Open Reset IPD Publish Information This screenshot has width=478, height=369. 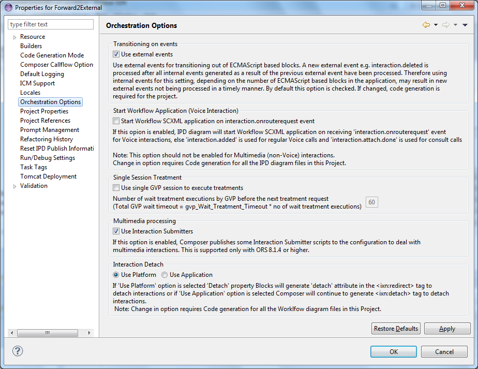pos(57,148)
